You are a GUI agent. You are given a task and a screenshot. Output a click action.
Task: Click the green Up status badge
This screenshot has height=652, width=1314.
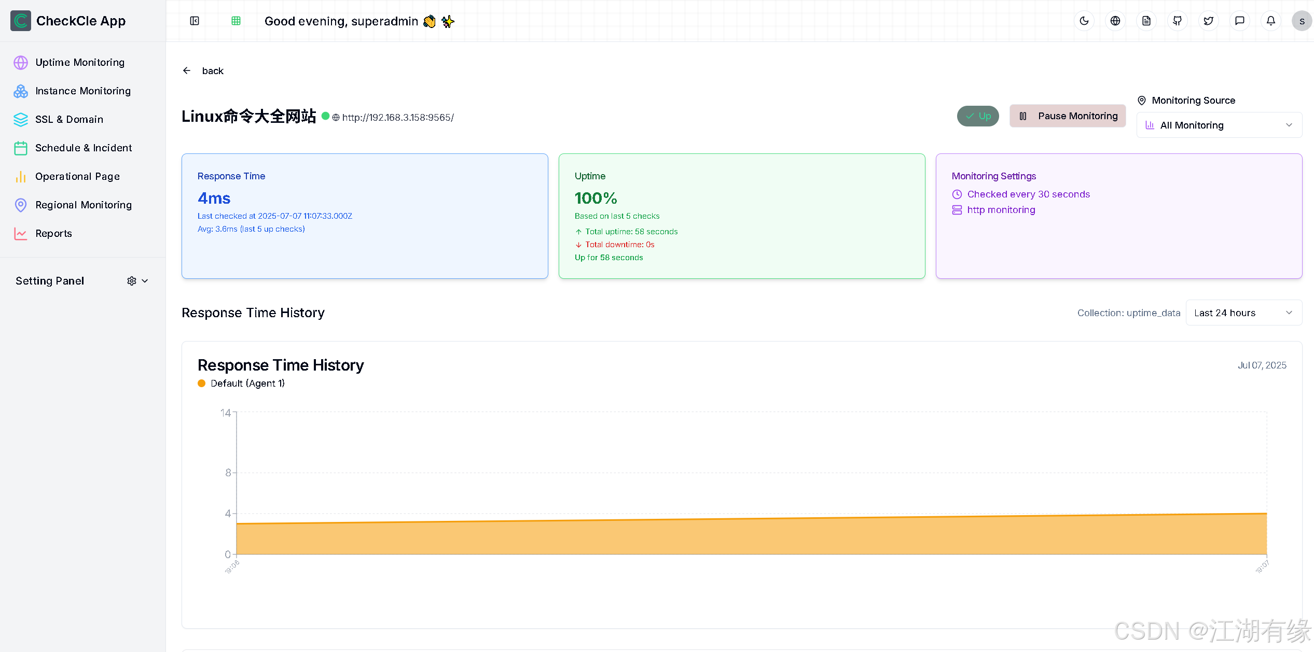point(977,116)
